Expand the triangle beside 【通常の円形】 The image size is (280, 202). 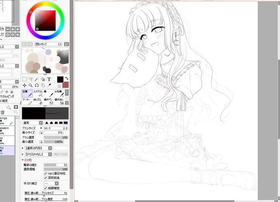23,148
